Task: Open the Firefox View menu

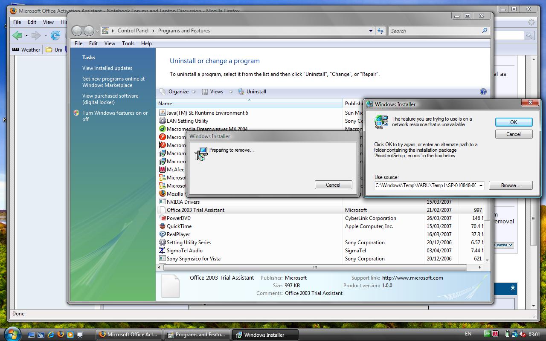Action: pos(48,22)
